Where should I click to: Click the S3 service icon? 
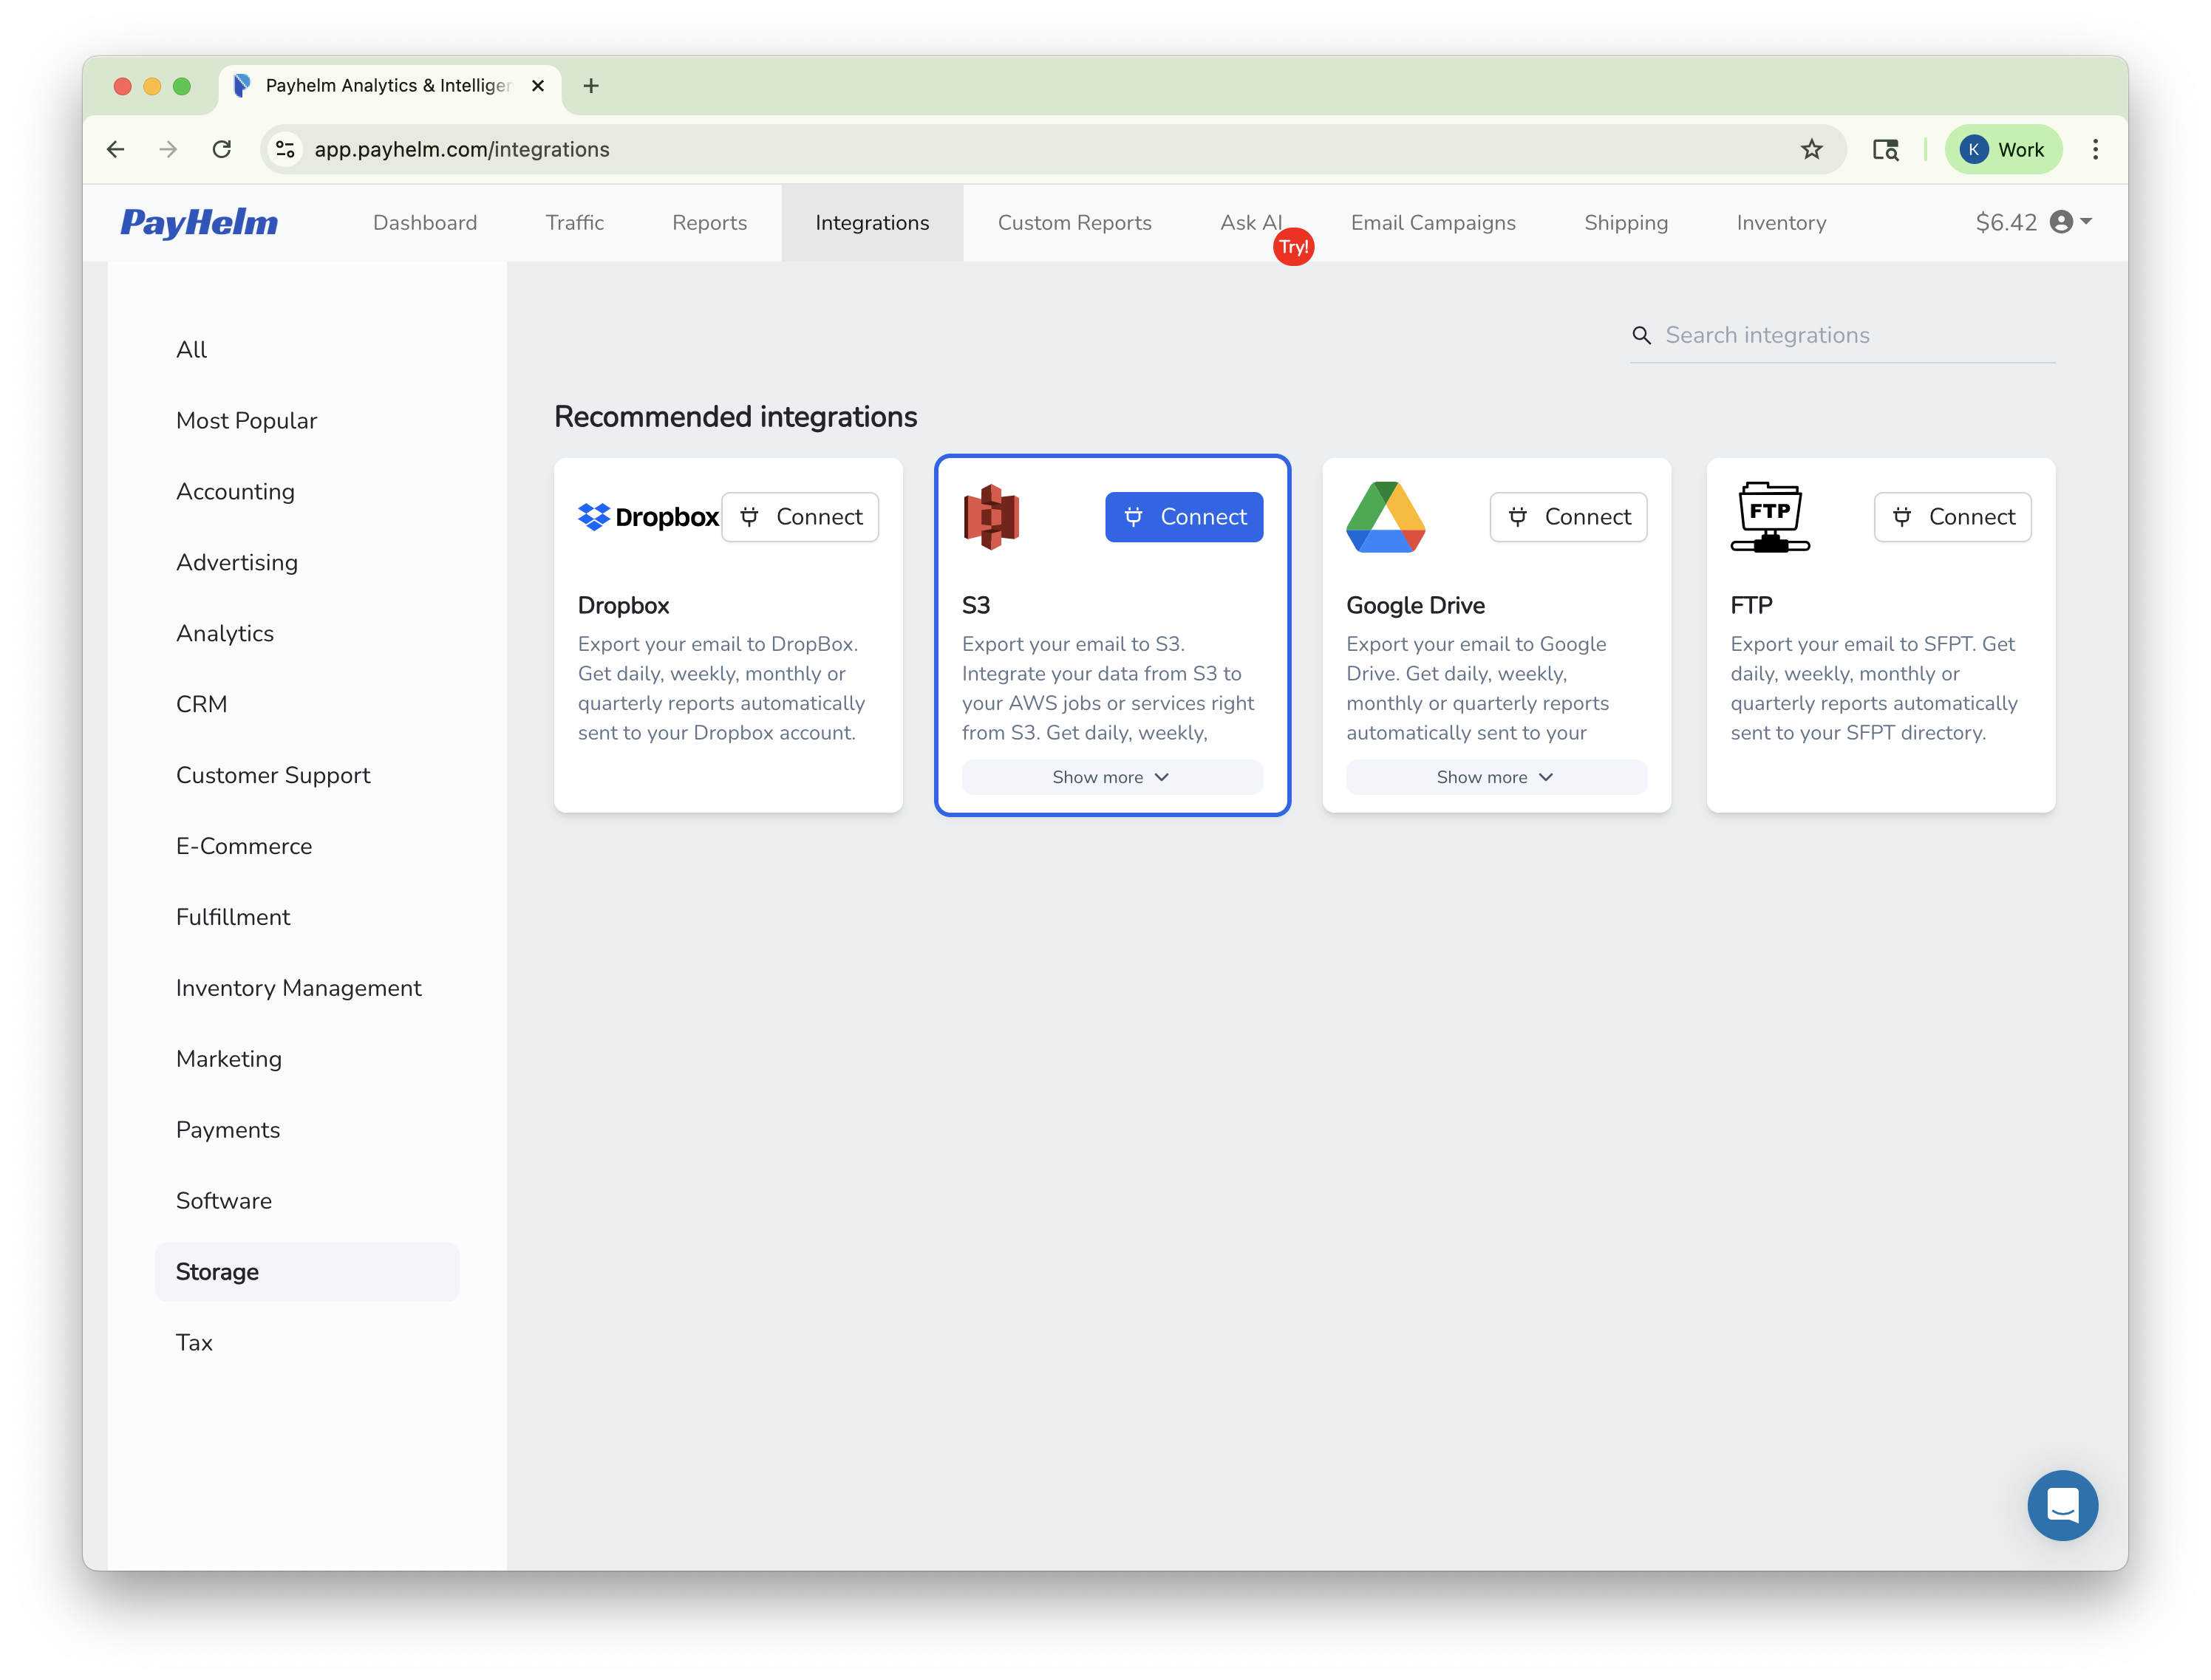991,517
